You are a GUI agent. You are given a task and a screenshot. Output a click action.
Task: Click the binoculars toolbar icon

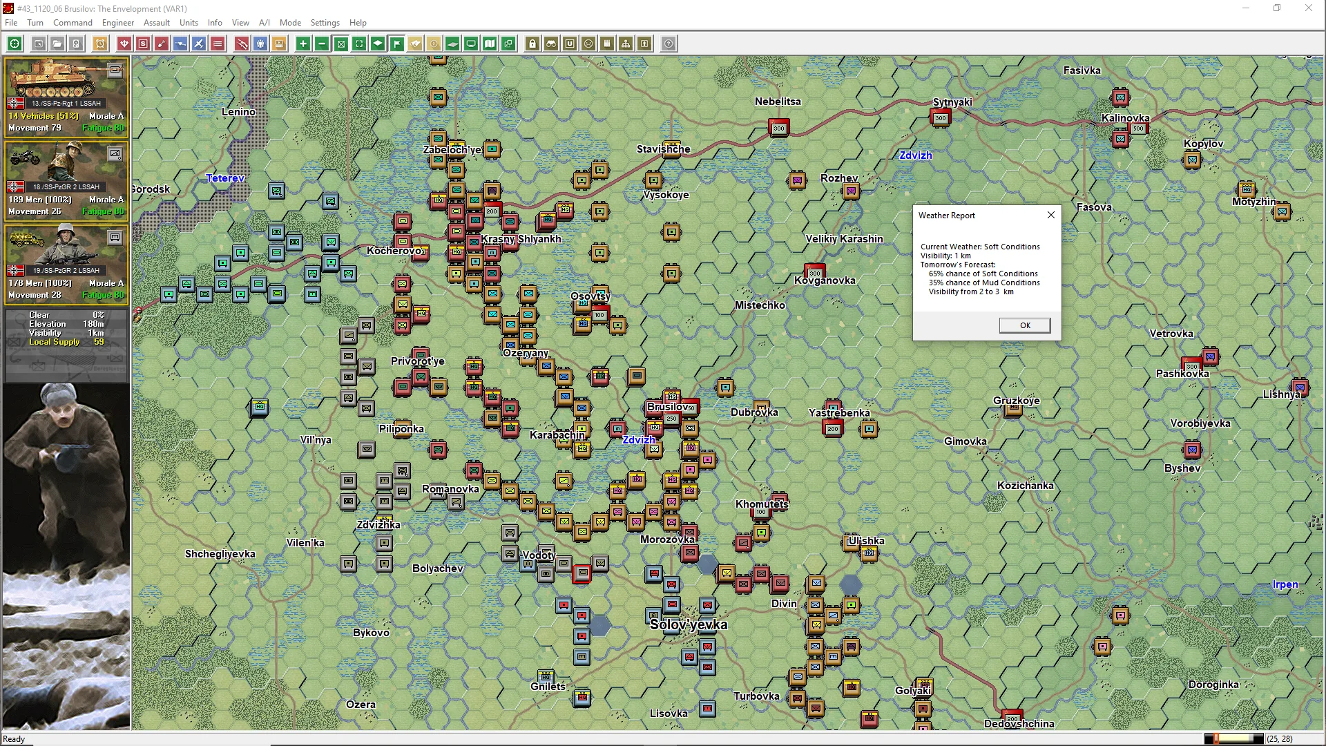click(x=551, y=44)
